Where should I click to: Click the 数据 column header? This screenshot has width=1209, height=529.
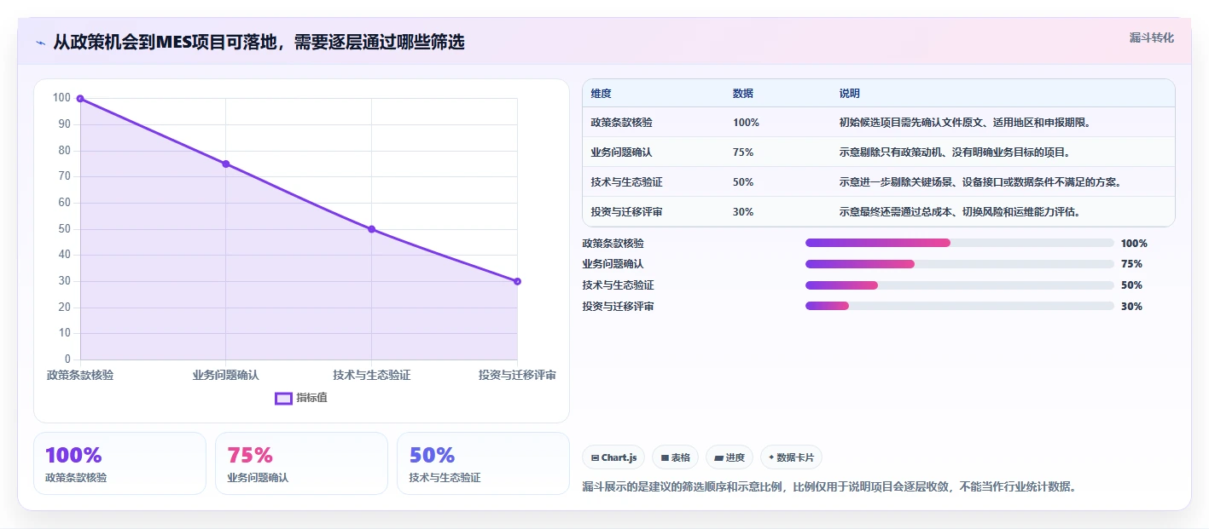click(743, 94)
